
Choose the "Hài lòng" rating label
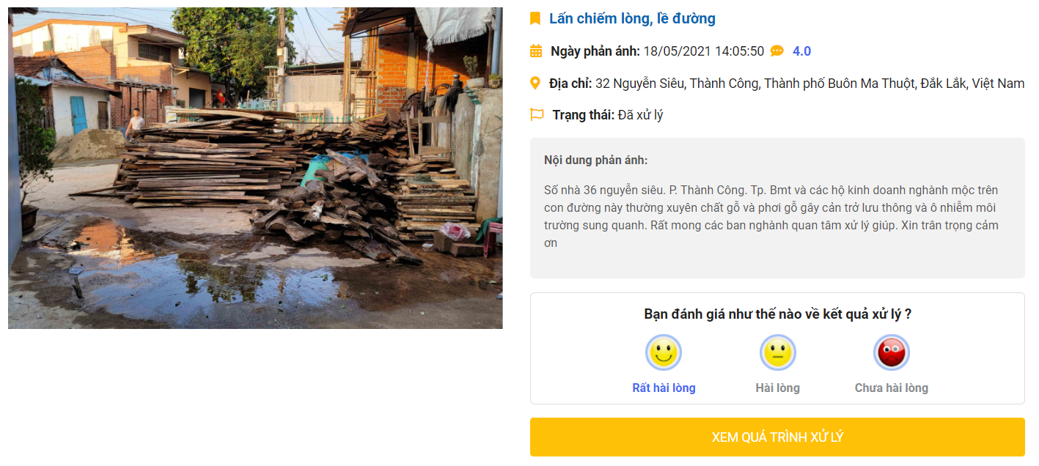pos(777,388)
